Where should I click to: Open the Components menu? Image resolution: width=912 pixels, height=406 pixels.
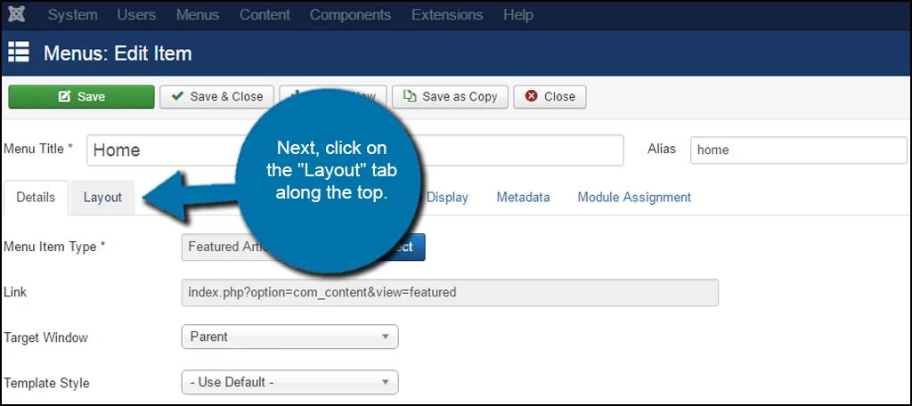click(350, 15)
